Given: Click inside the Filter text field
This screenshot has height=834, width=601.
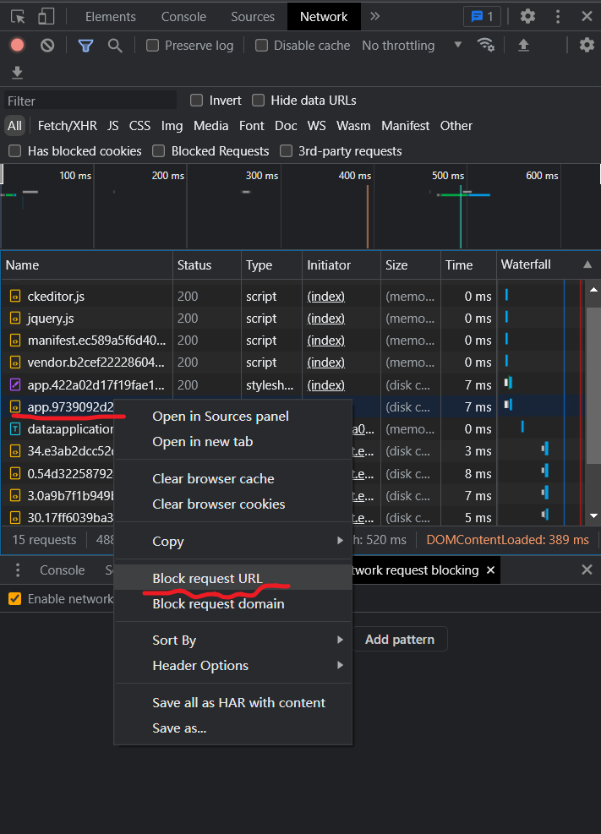Looking at the screenshot, I should point(90,101).
